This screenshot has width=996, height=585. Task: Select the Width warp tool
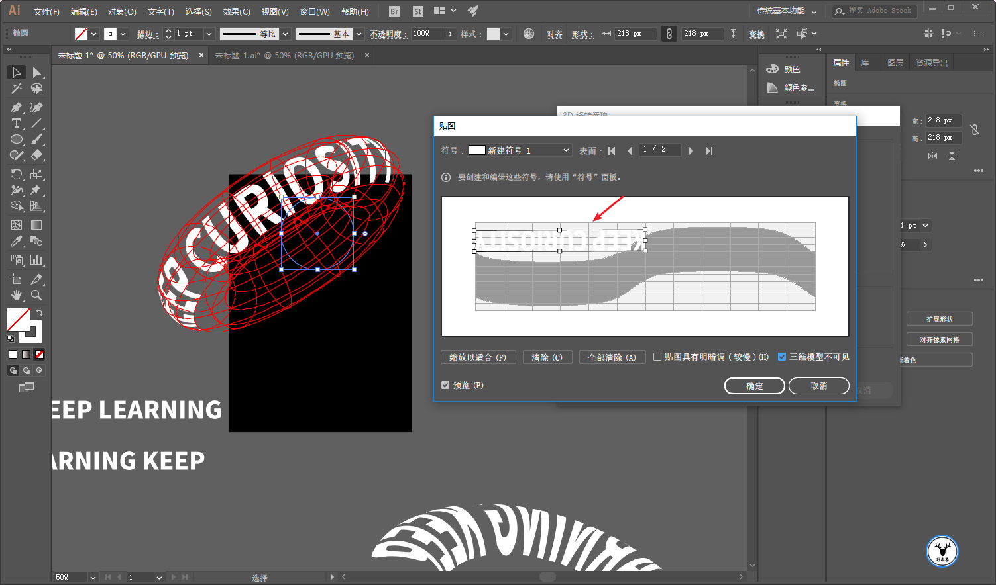[x=17, y=190]
